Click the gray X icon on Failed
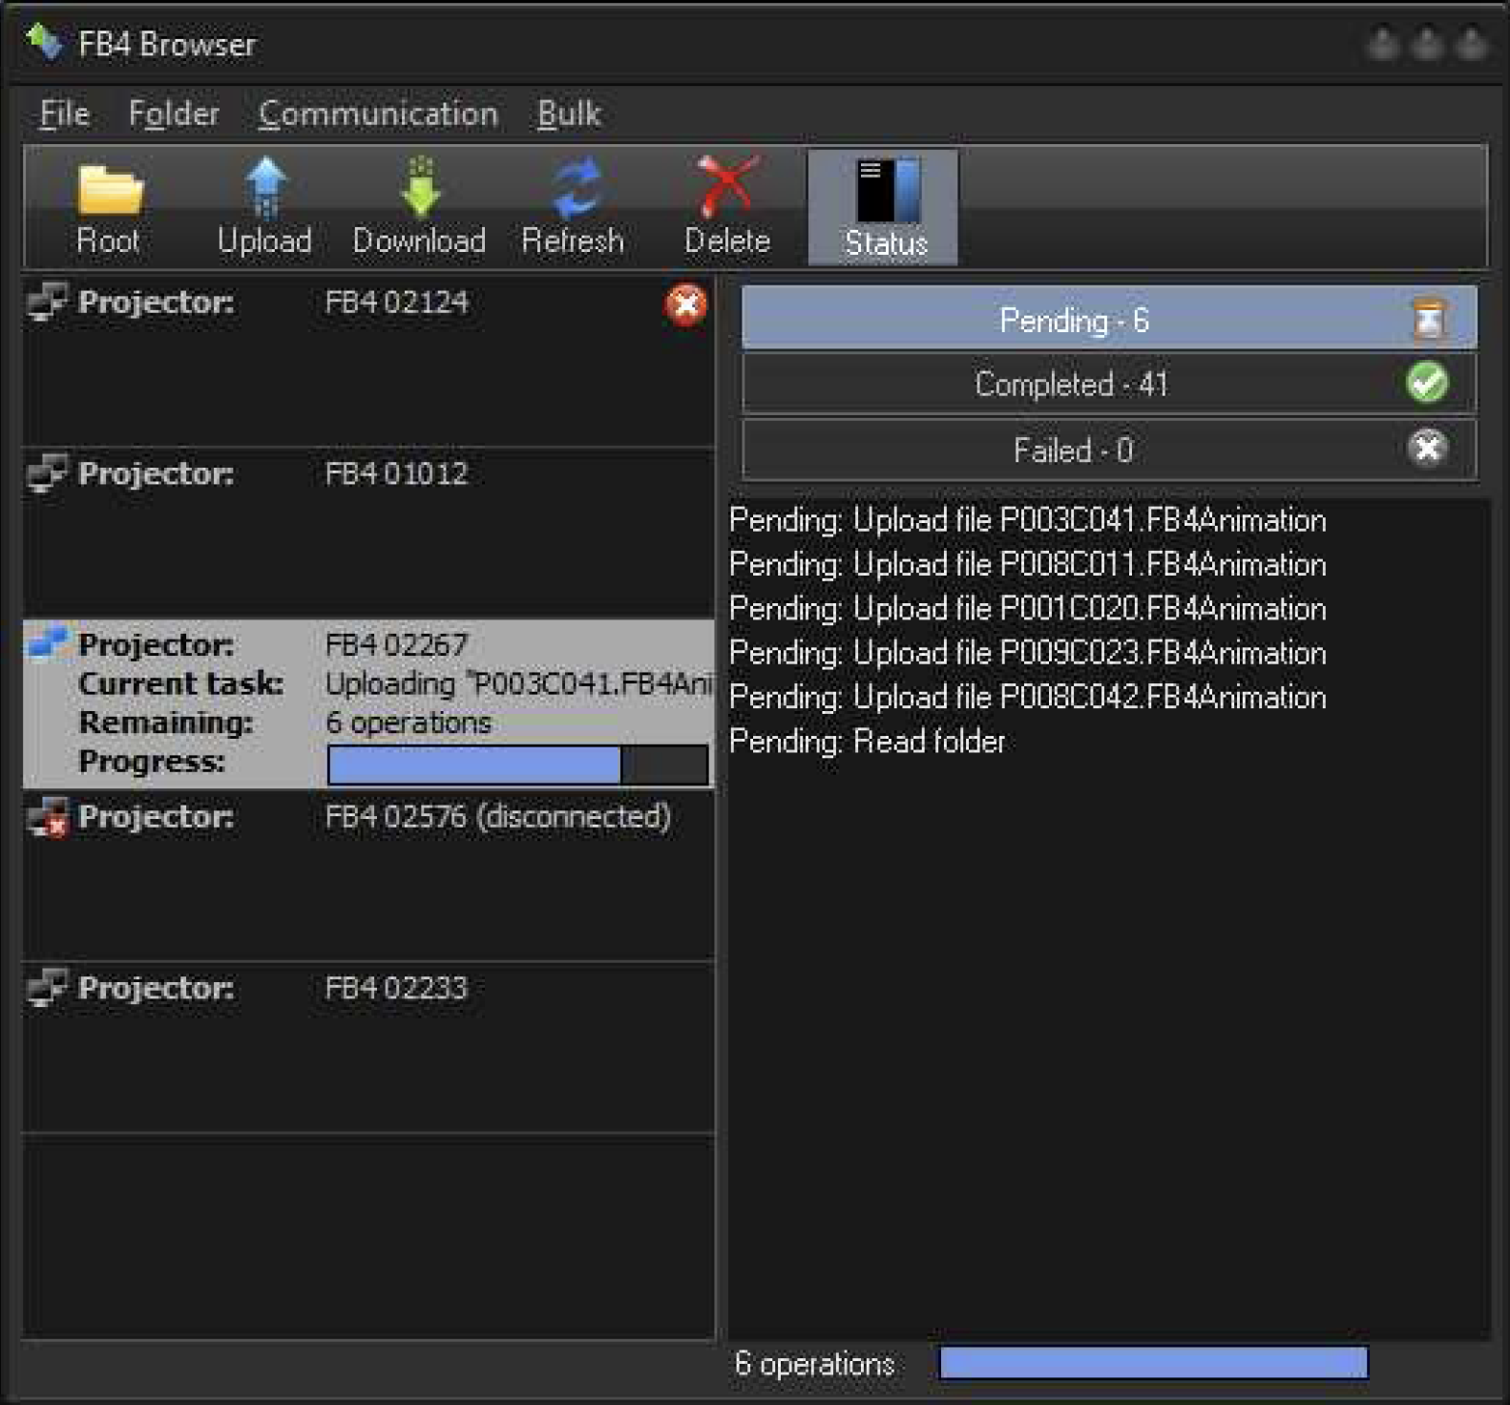Viewport: 1510px width, 1405px height. [x=1428, y=449]
